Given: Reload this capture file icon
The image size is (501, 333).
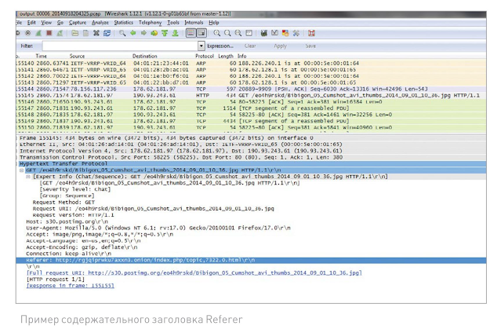Looking at the screenshot, I should click(107, 33).
